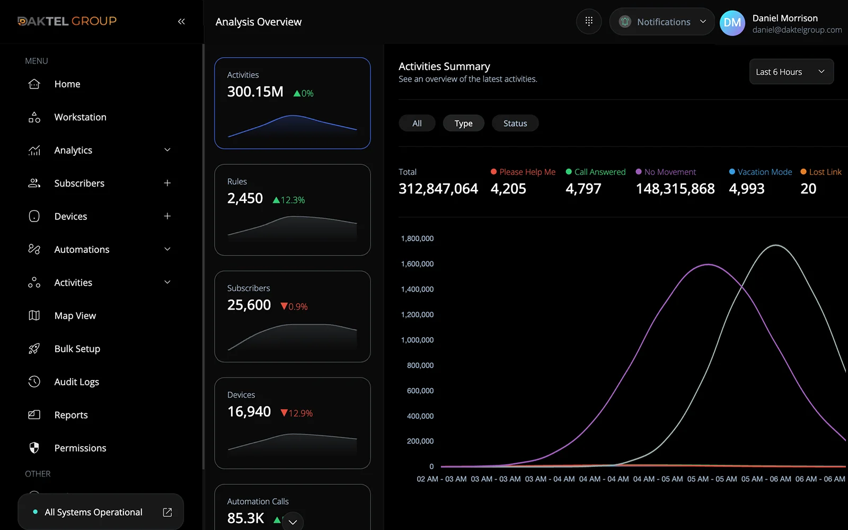Open the Last 6 Hours time range dropdown
Screen dimensions: 848x530
pyautogui.click(x=791, y=72)
